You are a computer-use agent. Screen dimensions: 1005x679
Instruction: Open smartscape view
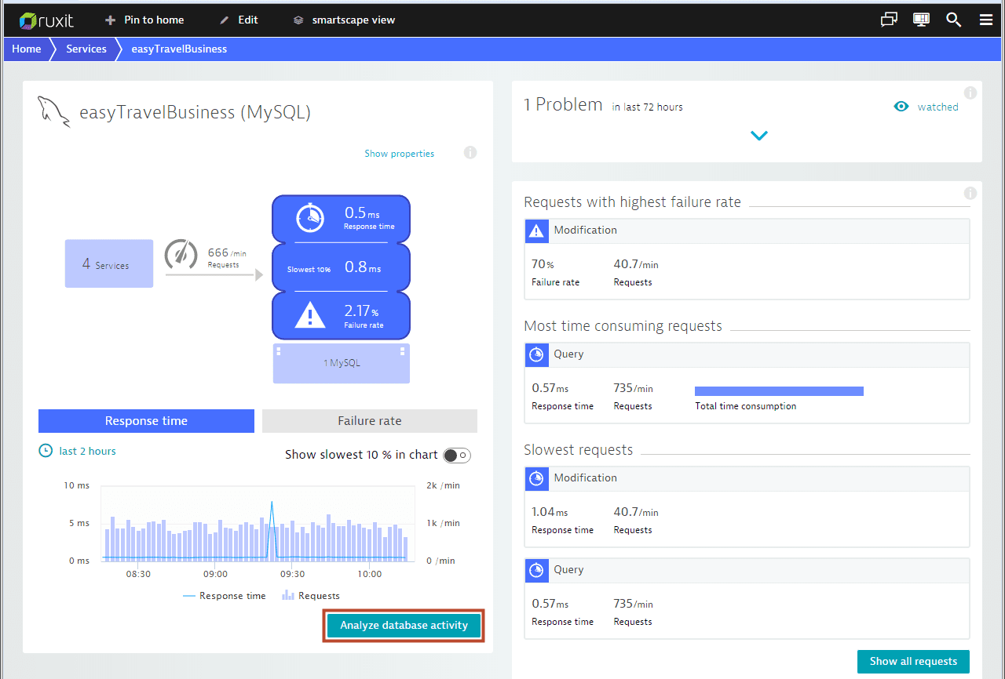click(x=344, y=20)
